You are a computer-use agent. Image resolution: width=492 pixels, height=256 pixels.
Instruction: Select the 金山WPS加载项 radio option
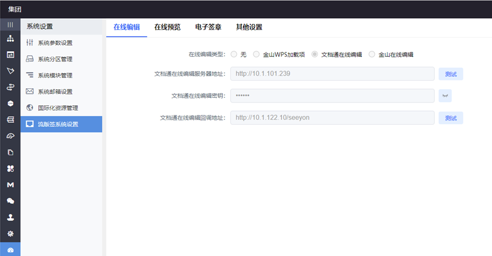click(256, 55)
